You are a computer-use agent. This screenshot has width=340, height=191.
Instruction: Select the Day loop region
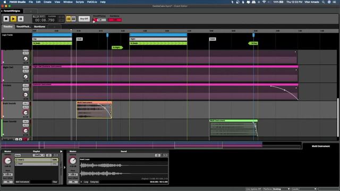coord(52,35)
